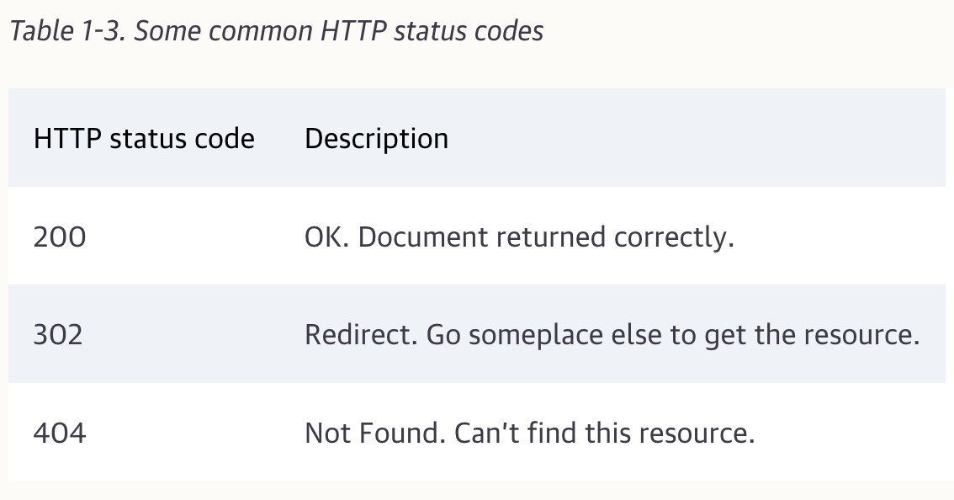Click the 302 status code cell

58,335
